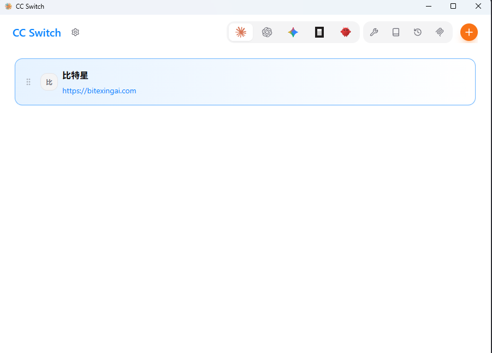Click the 比 provider avatar icon
This screenshot has height=353, width=492.
[x=49, y=82]
